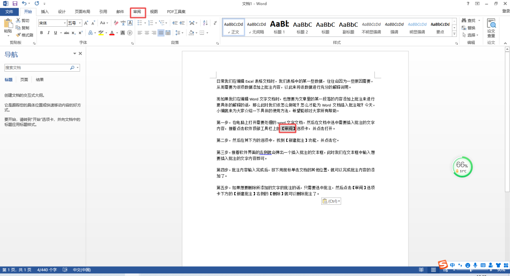The image size is (510, 276).
Task: Toggle bold formatting
Action: 41,33
